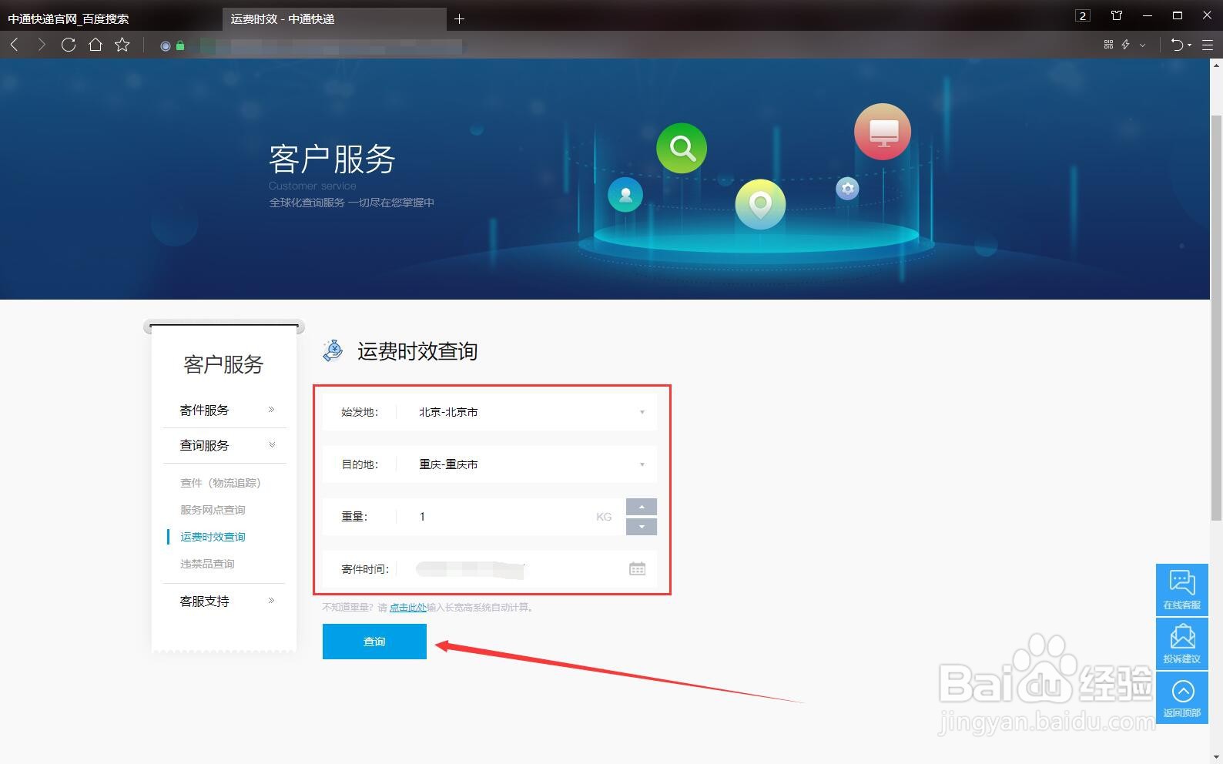Open the browser hamburger menu

1208,45
